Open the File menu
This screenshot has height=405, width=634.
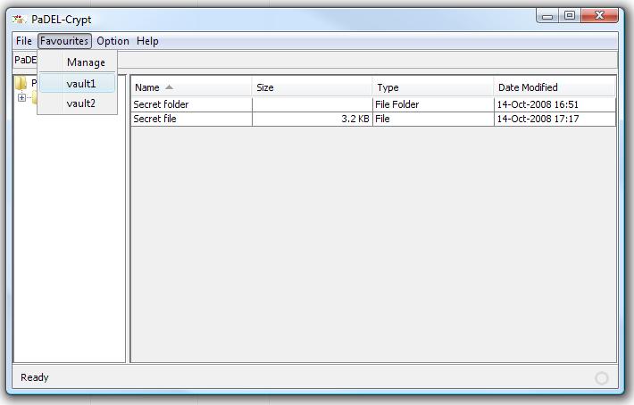point(24,41)
